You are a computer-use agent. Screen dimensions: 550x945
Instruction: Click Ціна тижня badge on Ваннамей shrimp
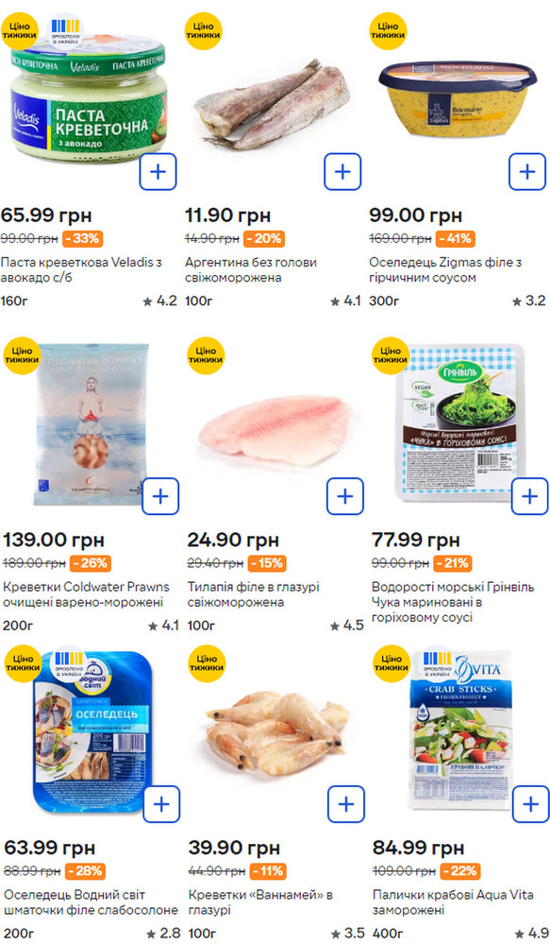point(207,662)
